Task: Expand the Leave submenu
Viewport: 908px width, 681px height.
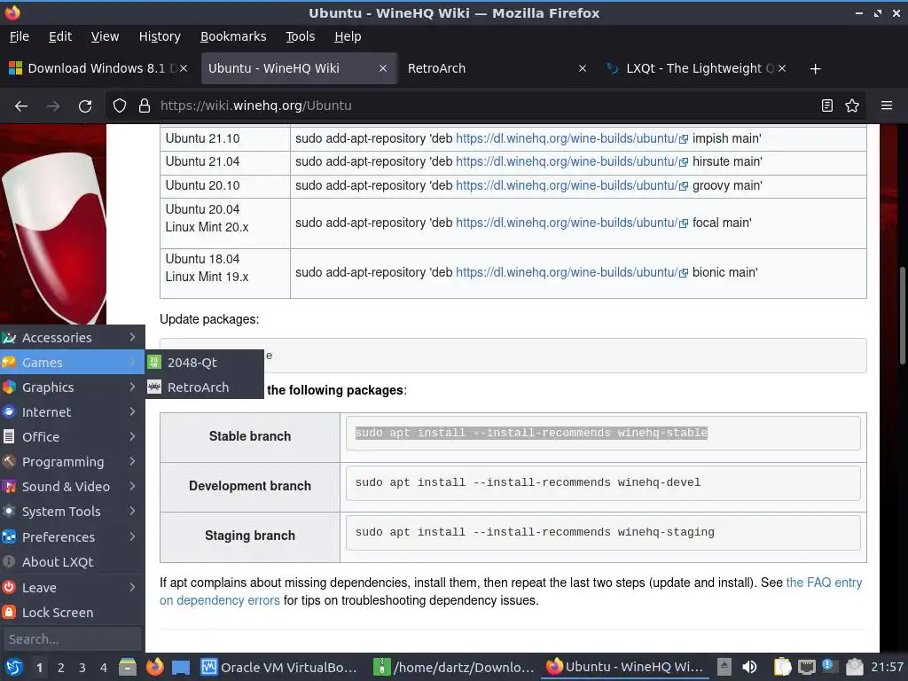Action: click(73, 588)
